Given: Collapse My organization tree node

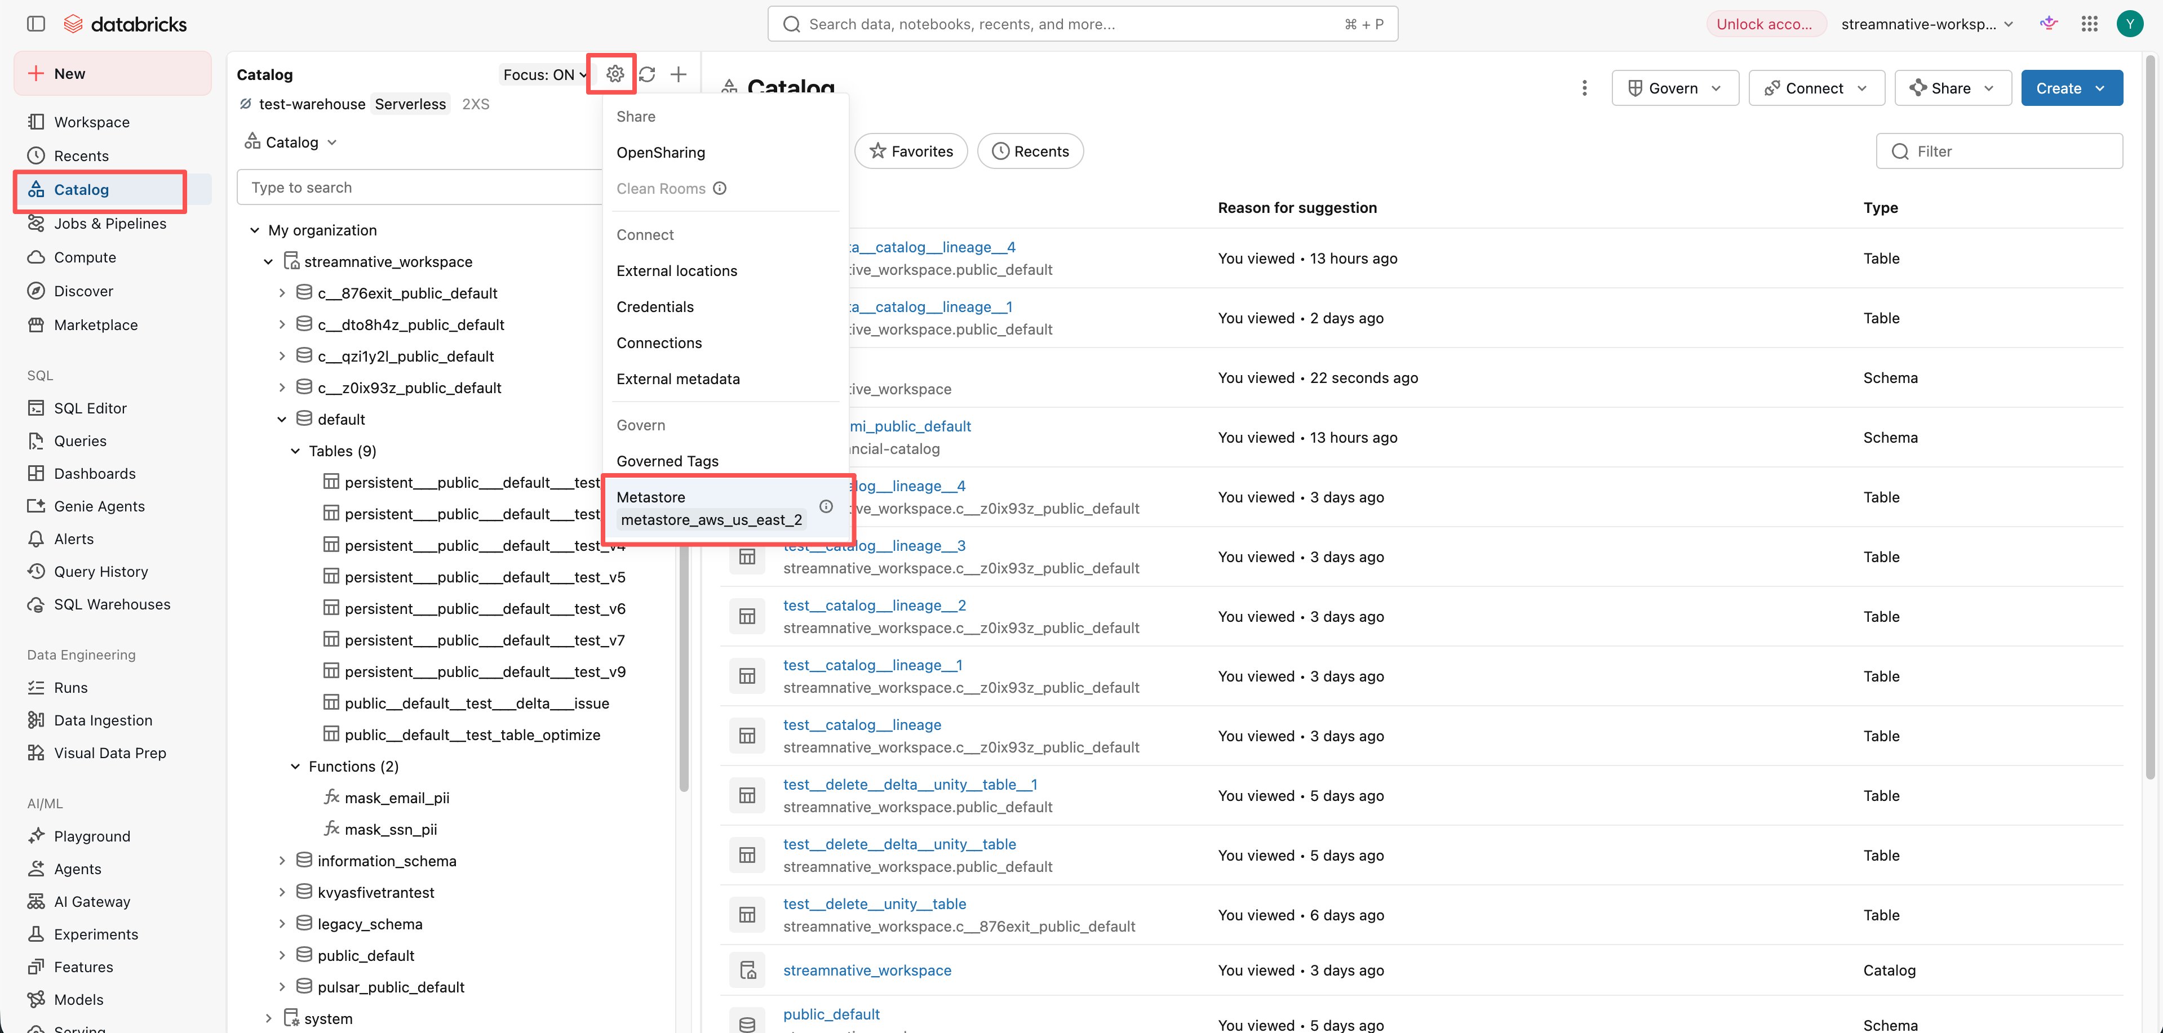Looking at the screenshot, I should (x=254, y=230).
